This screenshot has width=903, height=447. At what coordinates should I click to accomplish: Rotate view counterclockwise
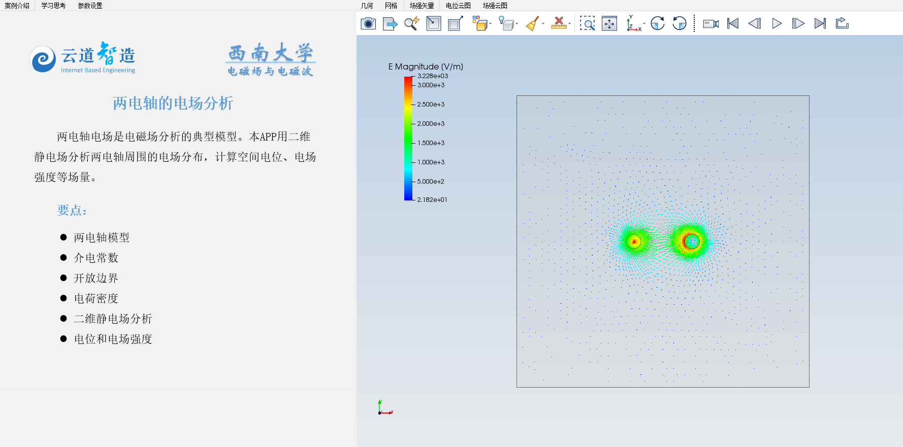coord(680,23)
